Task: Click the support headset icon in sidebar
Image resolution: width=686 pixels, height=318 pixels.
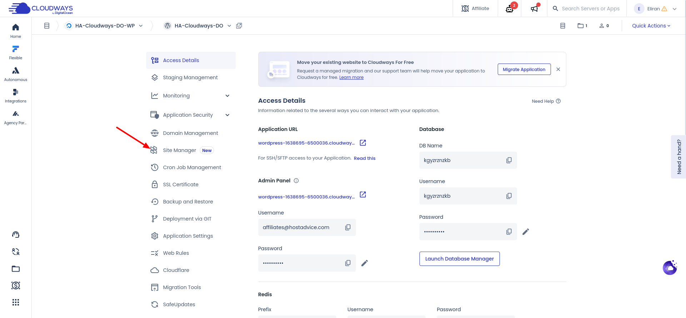Action: coord(16,234)
